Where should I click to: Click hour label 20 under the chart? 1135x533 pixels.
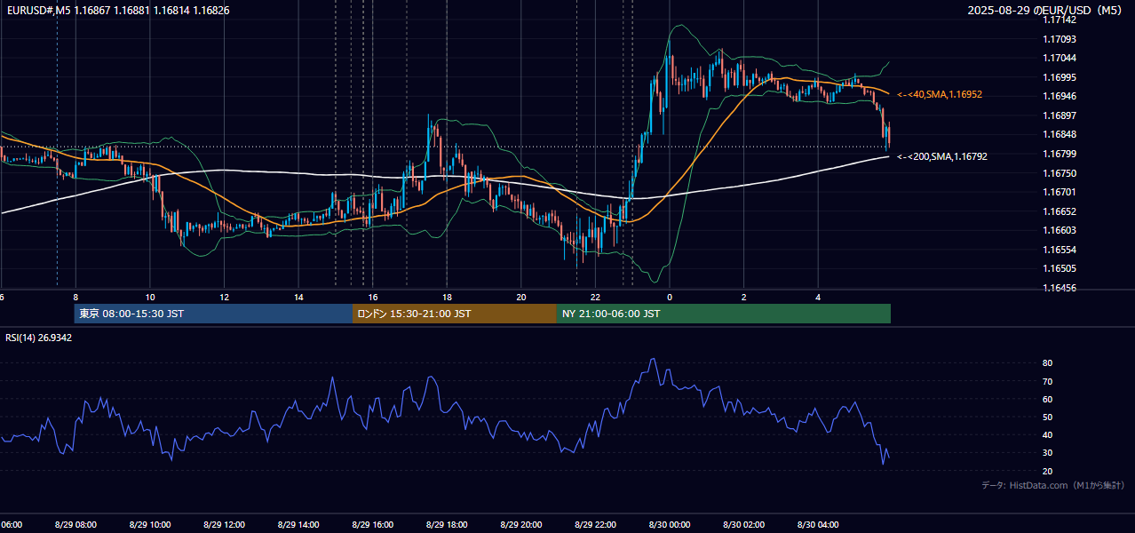[x=521, y=297]
